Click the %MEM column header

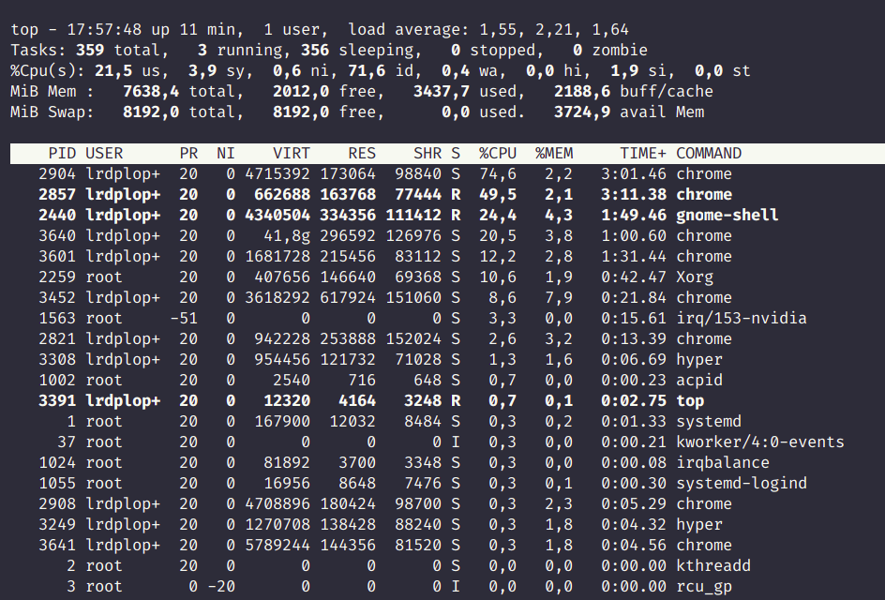tap(554, 154)
